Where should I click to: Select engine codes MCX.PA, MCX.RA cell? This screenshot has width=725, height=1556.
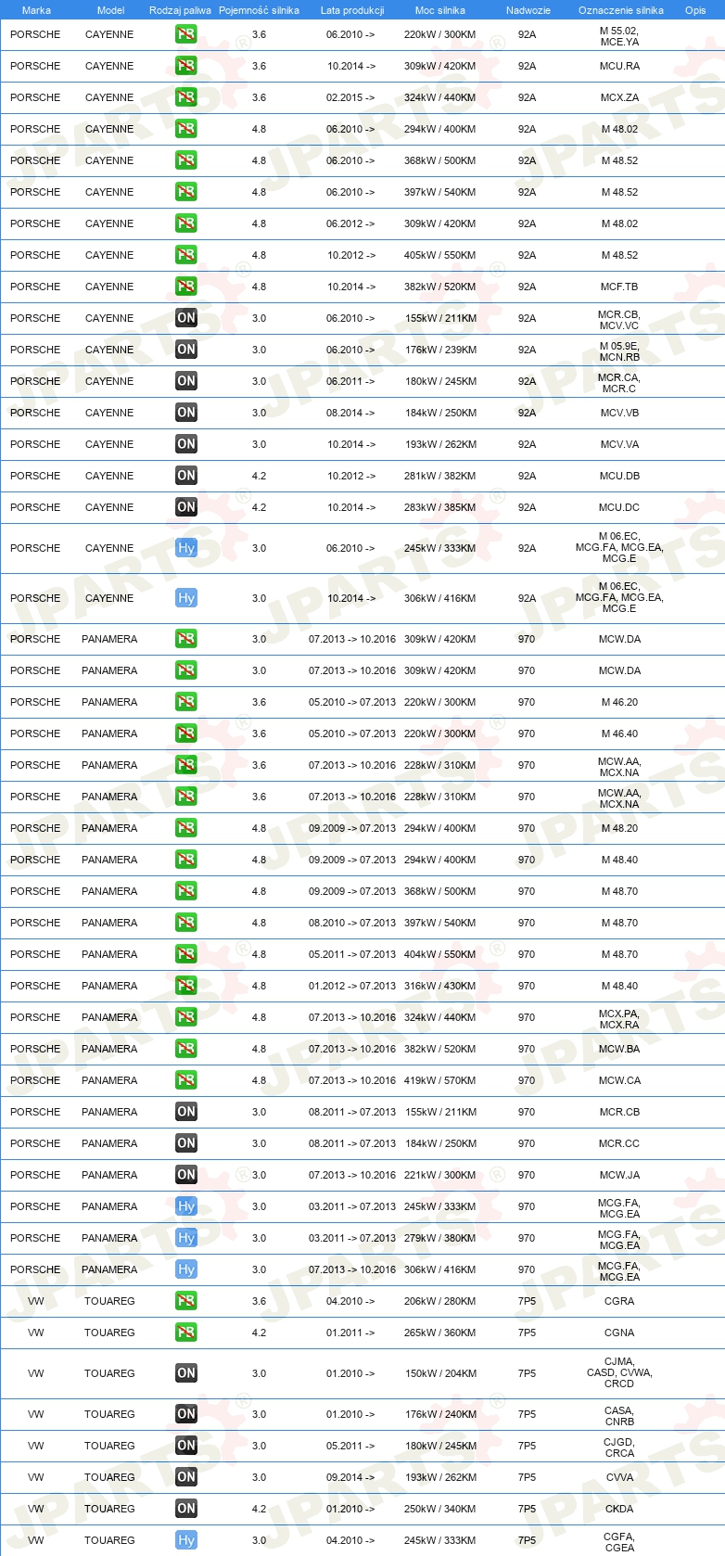(x=619, y=1018)
